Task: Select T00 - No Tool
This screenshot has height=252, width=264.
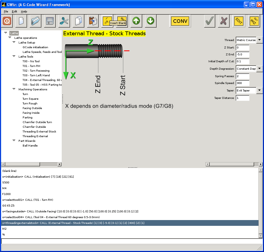Action: pos(31,61)
